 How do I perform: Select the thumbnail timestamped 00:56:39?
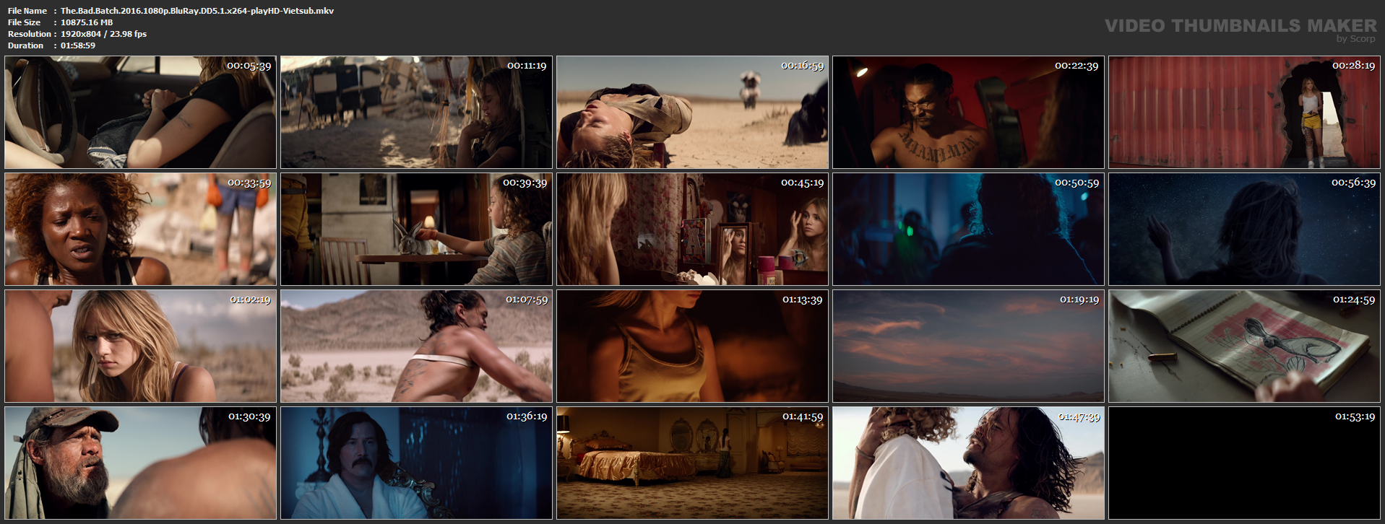1244,230
